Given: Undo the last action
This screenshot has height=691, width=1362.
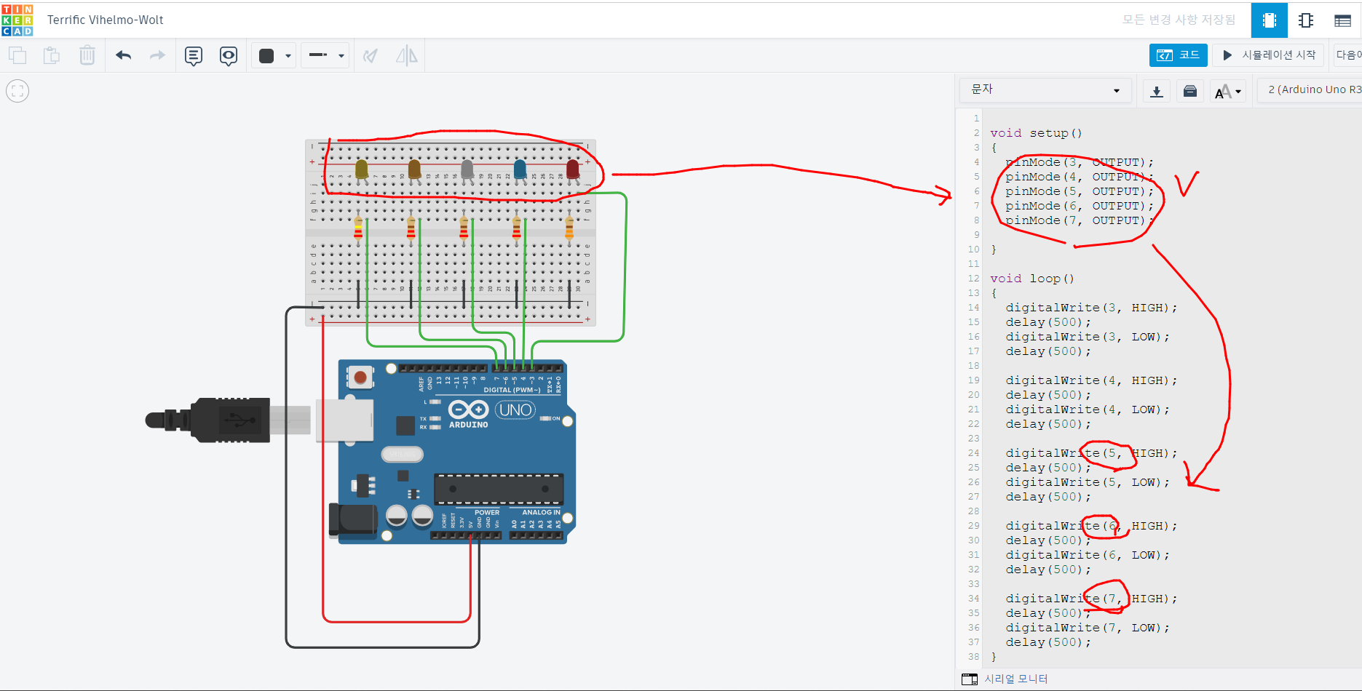Looking at the screenshot, I should coord(123,55).
